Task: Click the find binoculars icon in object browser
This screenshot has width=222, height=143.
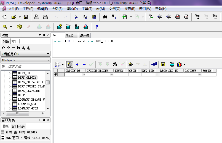Action: pyautogui.click(x=18, y=48)
